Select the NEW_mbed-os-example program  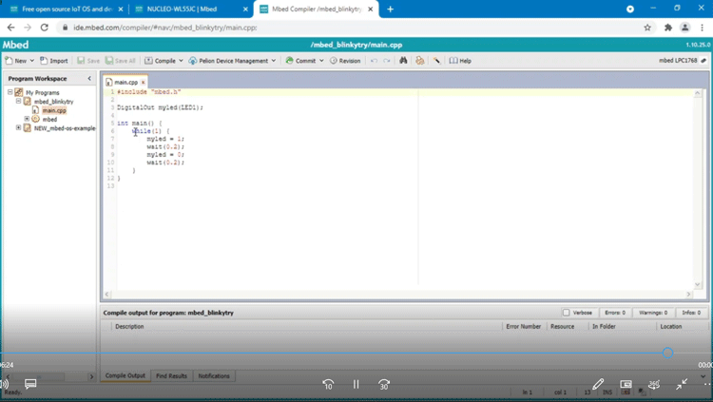point(65,128)
